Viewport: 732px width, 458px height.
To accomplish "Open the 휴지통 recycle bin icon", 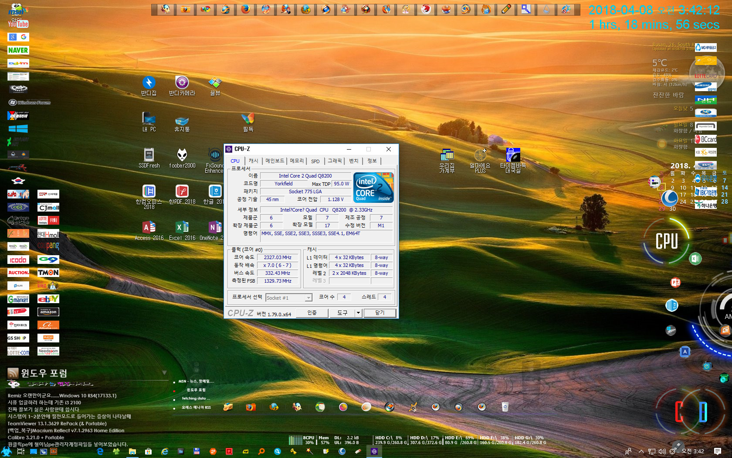I will pos(182,122).
